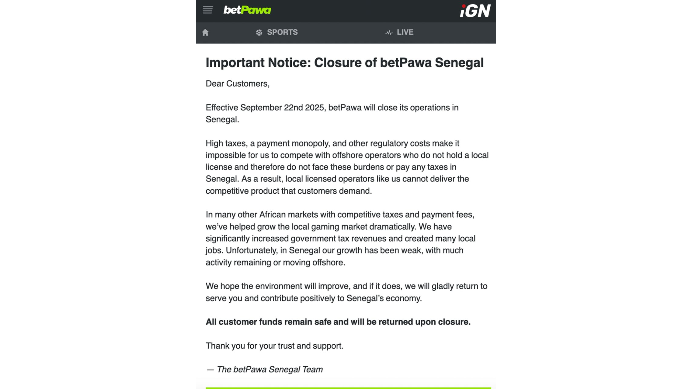The height and width of the screenshot is (389, 692).
Task: Click the black area left of page
Action: (97, 194)
